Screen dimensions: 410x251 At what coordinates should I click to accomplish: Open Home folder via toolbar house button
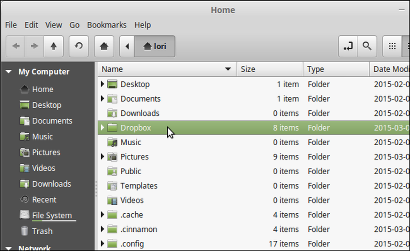(x=104, y=46)
